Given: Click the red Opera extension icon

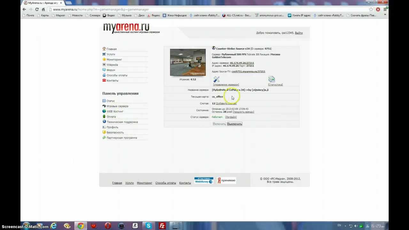Looking at the screenshot, I should (378, 9).
